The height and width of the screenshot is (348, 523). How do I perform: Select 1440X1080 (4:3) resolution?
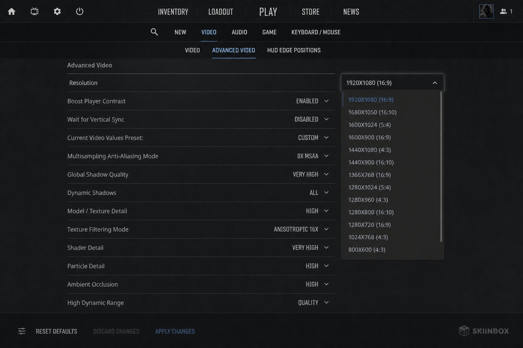pos(369,150)
